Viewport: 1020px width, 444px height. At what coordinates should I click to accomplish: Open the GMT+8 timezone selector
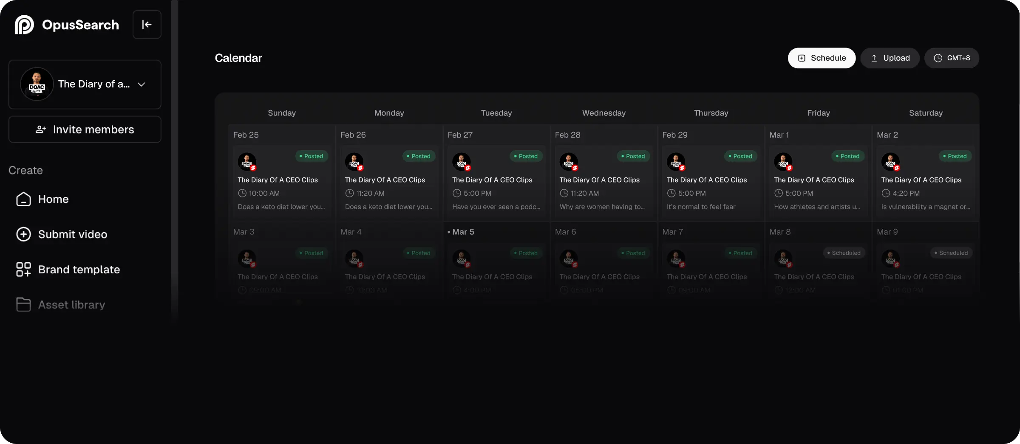click(952, 58)
